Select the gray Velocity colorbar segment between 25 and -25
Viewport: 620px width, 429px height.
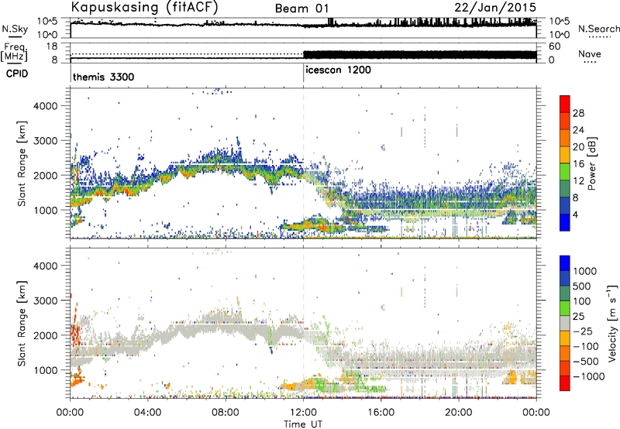tap(565, 323)
